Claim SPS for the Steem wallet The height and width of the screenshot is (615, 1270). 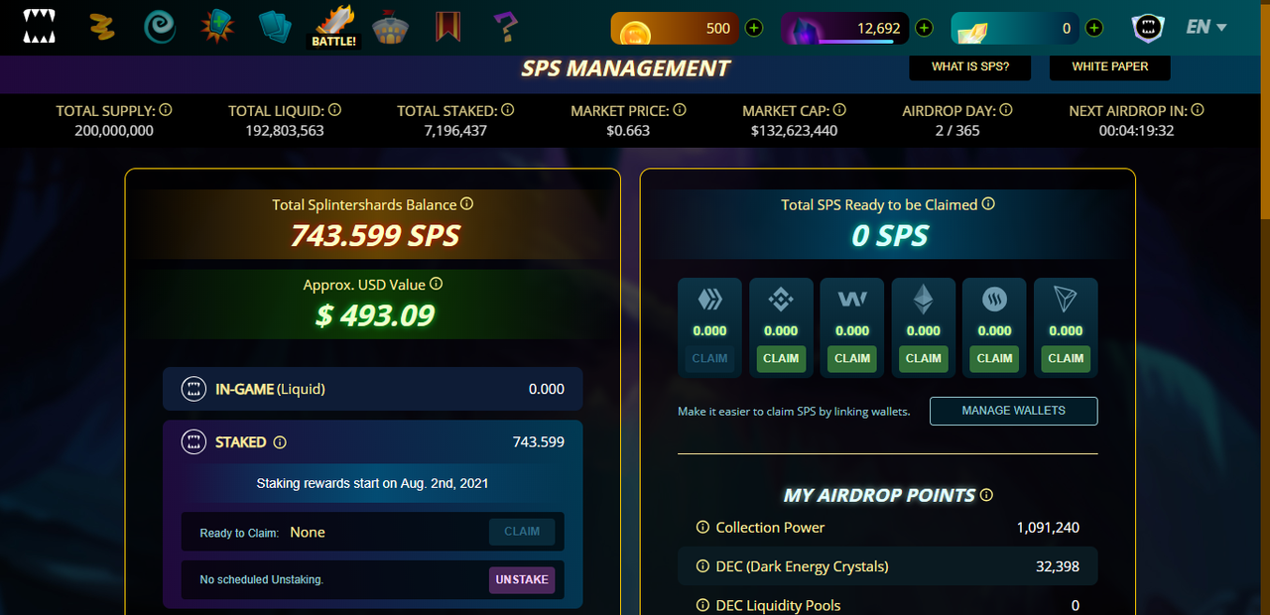point(995,358)
